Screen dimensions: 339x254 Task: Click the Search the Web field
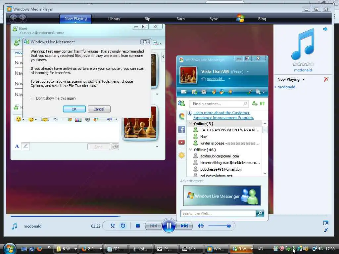click(x=218, y=213)
